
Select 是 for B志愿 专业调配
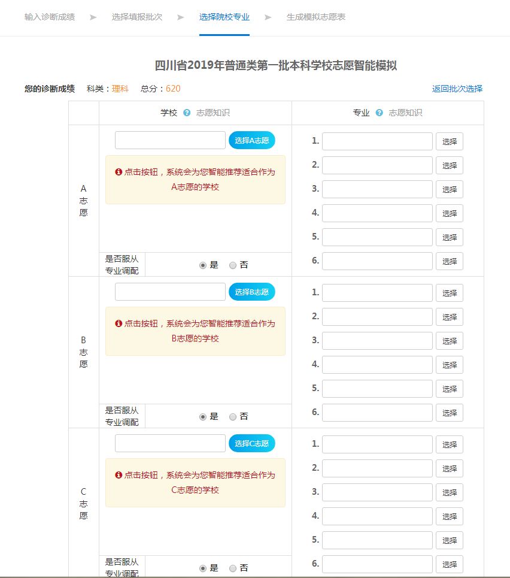tap(203, 416)
